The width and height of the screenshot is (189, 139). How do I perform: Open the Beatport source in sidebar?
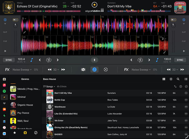pyautogui.click(x=4, y=115)
